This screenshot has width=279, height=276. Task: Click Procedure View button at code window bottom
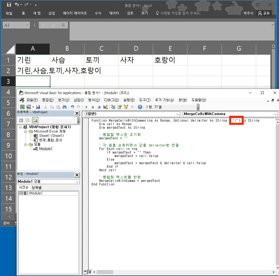click(x=85, y=272)
